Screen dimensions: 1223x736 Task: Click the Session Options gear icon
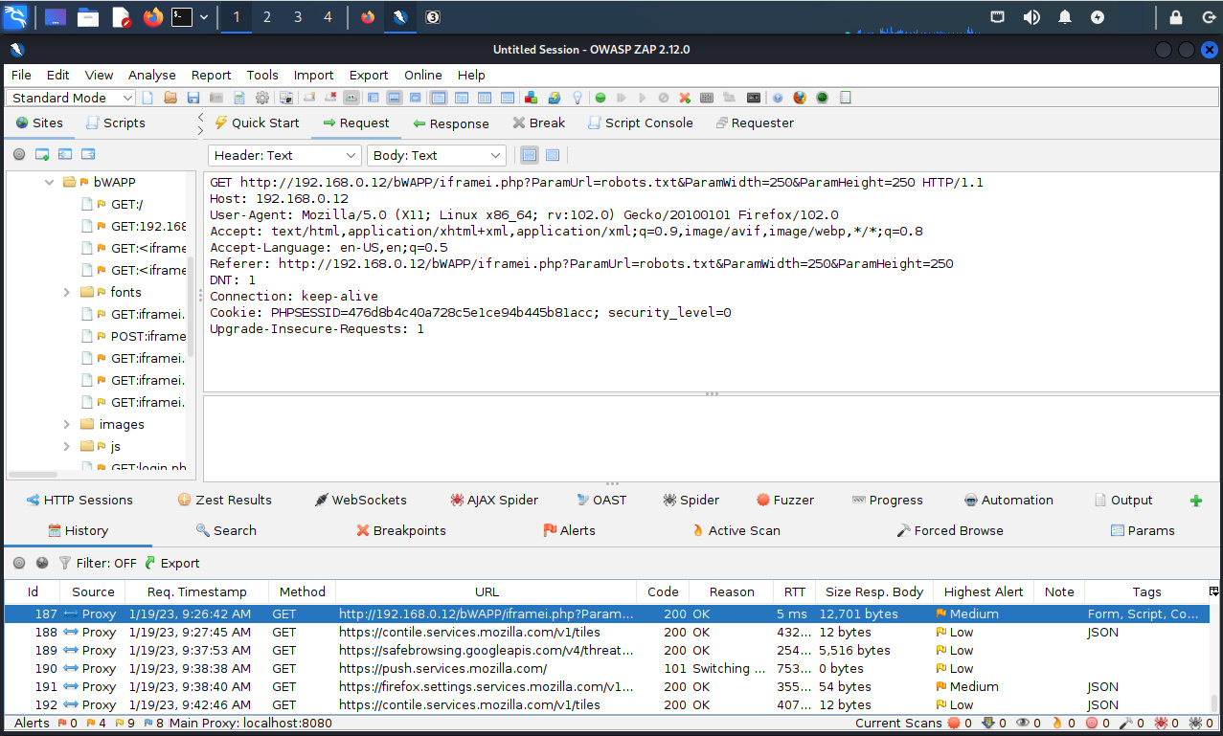(x=262, y=98)
